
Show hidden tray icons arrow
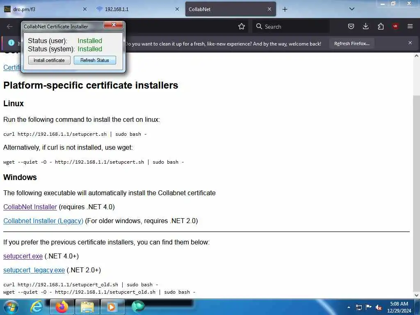tap(349, 307)
